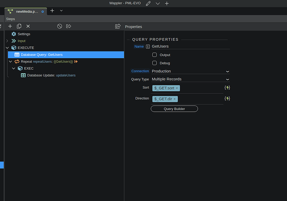Image resolution: width=287 pixels, height=201 pixels.
Task: Click the info icon beside the Name field
Action: [x=148, y=47]
